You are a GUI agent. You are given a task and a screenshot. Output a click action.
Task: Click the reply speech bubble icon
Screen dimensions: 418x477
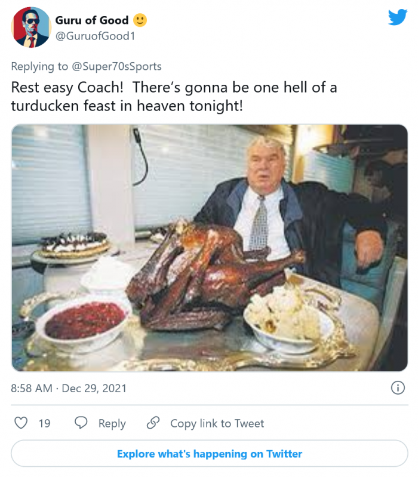[x=81, y=423]
